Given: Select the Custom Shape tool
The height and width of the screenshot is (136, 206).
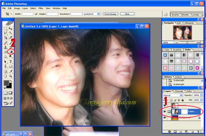Looking at the screenshot, I should [x=11, y=66].
